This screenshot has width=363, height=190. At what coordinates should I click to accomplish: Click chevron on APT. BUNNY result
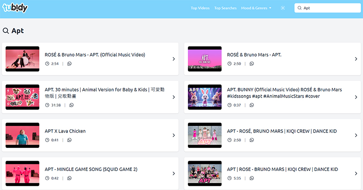coord(356,97)
